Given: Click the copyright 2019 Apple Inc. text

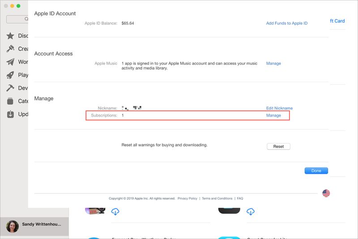Looking at the screenshot, I should coord(142,198).
